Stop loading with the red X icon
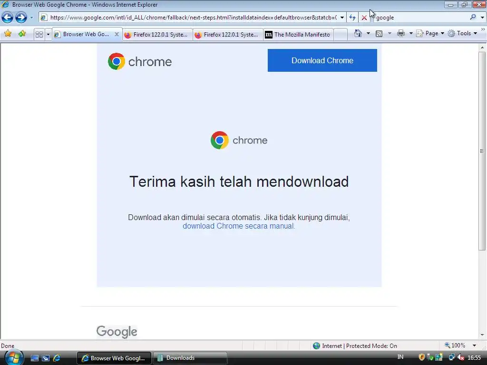The width and height of the screenshot is (487, 365). pyautogui.click(x=364, y=18)
